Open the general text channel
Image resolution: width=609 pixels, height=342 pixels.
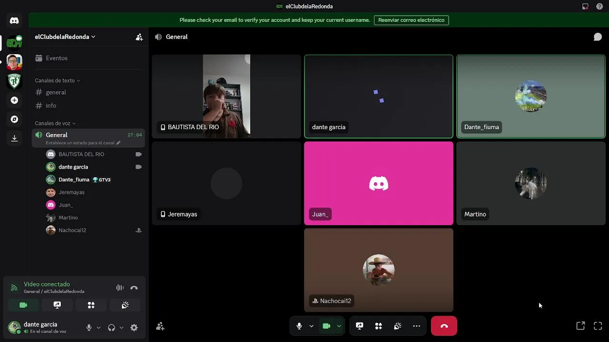pyautogui.click(x=88, y=92)
